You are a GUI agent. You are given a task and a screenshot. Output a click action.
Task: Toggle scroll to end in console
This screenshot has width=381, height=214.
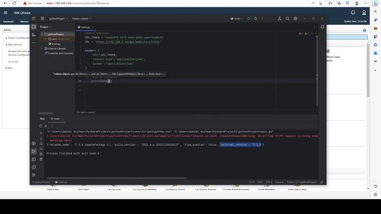pos(41,149)
